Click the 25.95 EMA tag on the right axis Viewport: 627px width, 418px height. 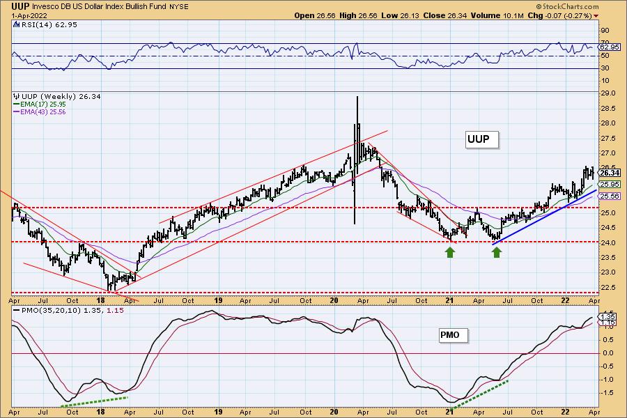click(x=610, y=185)
